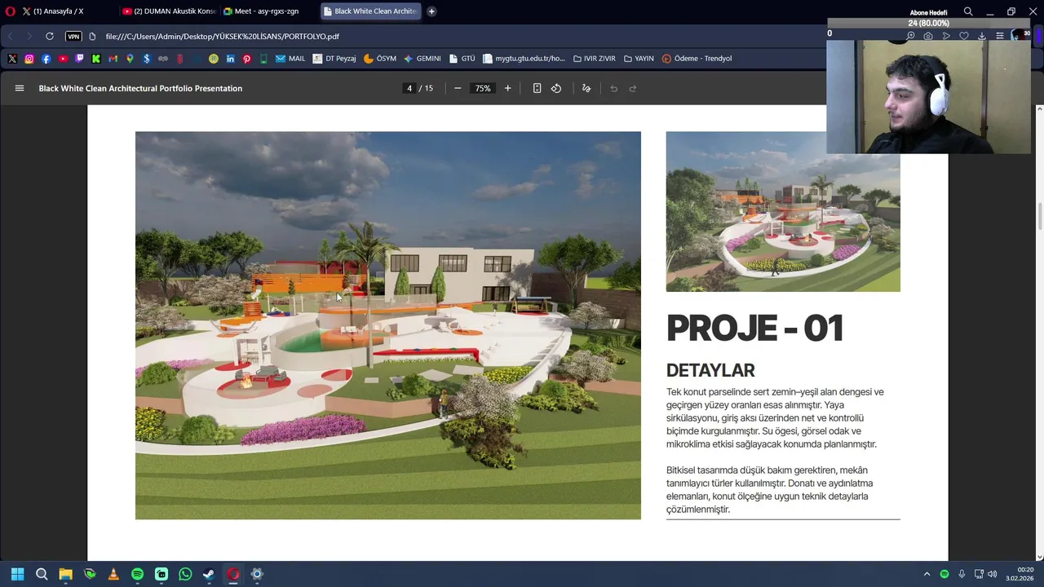Viewport: 1044px width, 587px height.
Task: Go back to previous page in browser
Action: click(x=11, y=36)
